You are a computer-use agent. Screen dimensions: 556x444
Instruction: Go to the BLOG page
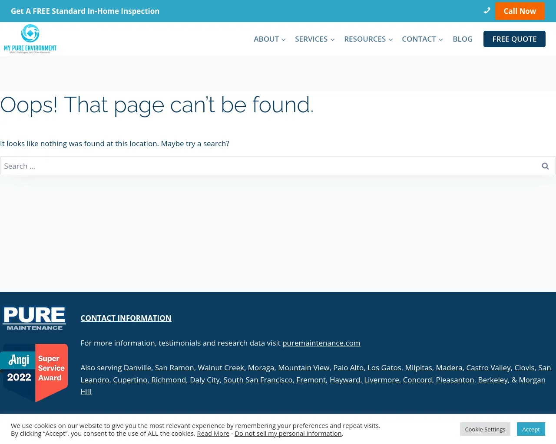(x=463, y=39)
